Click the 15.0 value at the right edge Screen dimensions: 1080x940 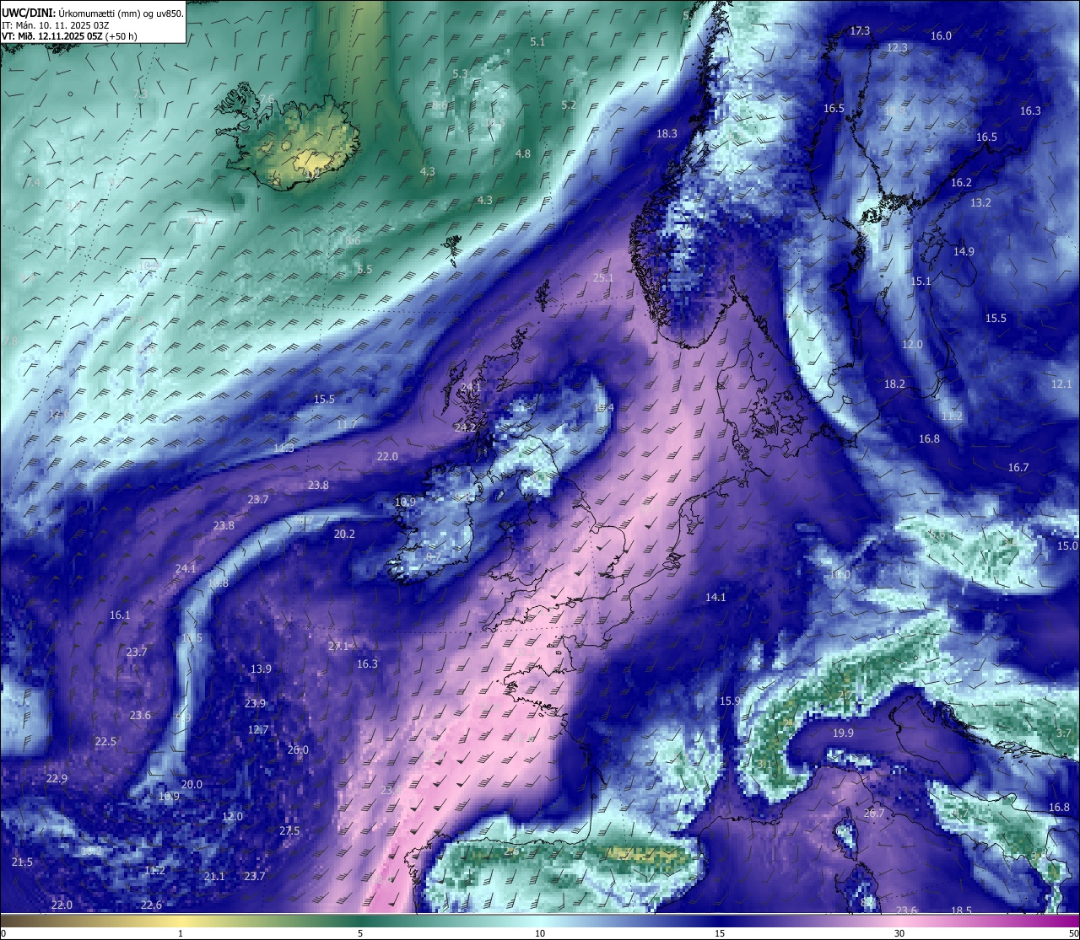[1067, 546]
